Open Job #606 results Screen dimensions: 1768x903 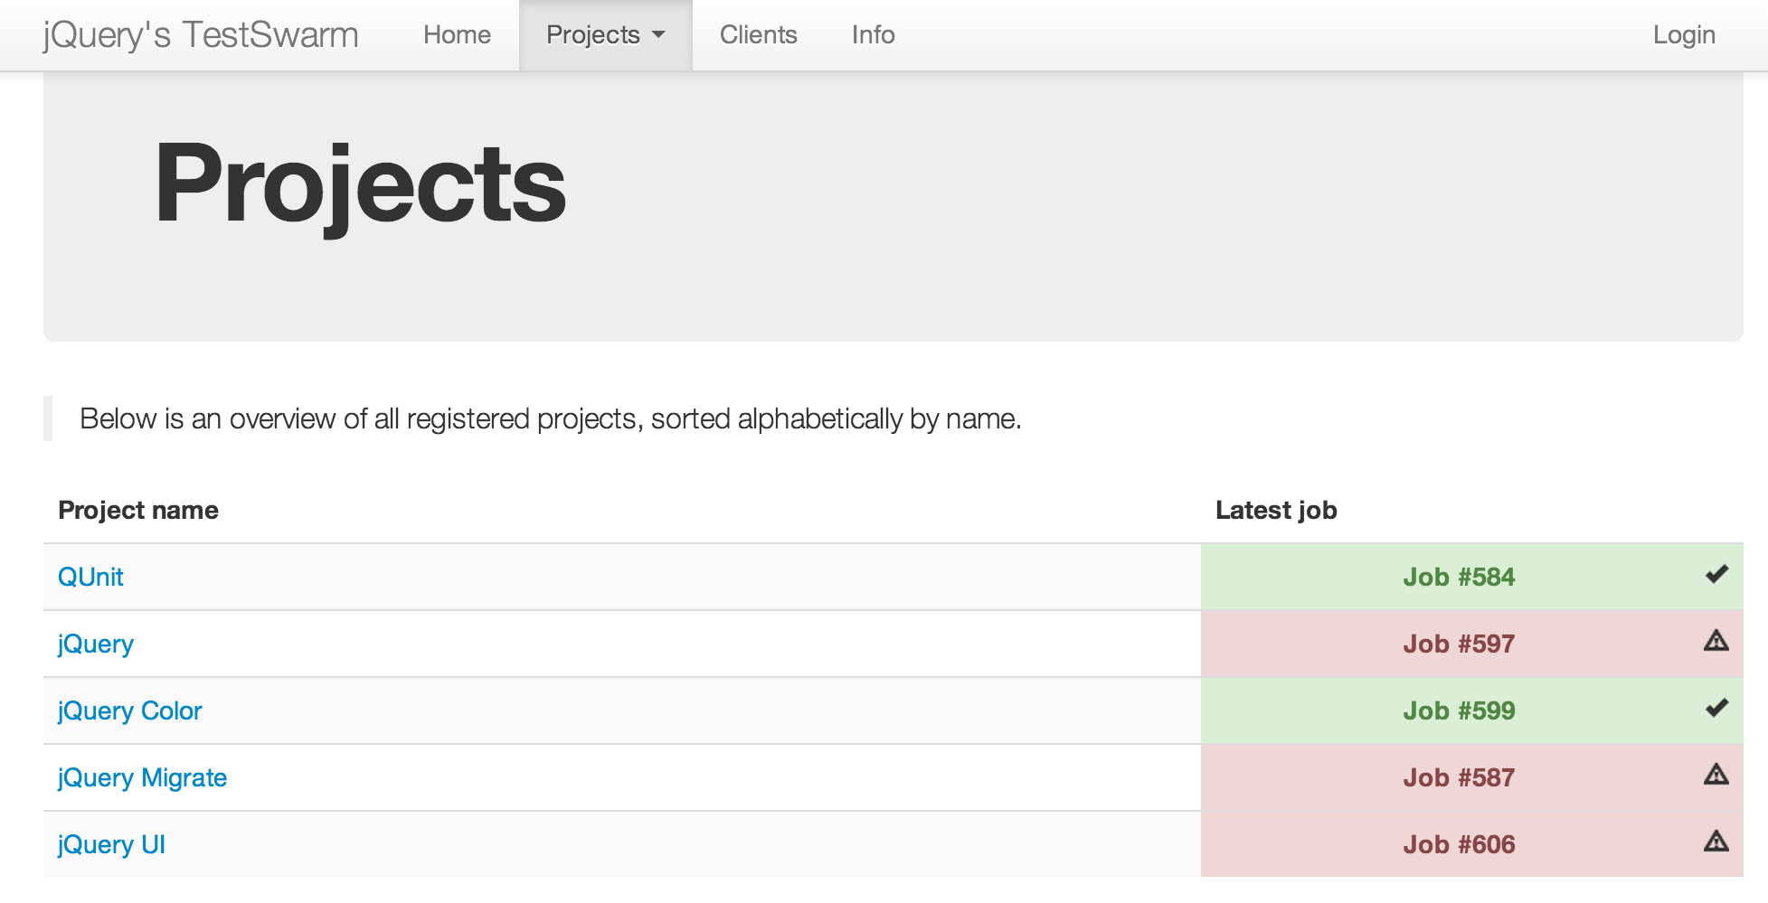(x=1458, y=845)
